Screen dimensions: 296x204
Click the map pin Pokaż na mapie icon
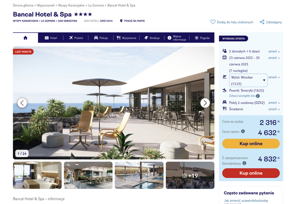click(x=121, y=21)
